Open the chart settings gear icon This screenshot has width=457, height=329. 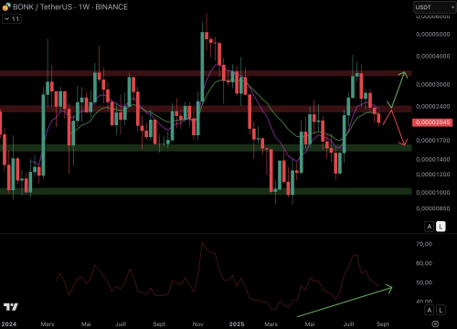coord(435,324)
